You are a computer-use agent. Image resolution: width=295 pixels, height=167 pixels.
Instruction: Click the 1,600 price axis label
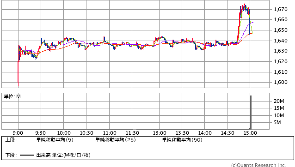click(x=281, y=82)
